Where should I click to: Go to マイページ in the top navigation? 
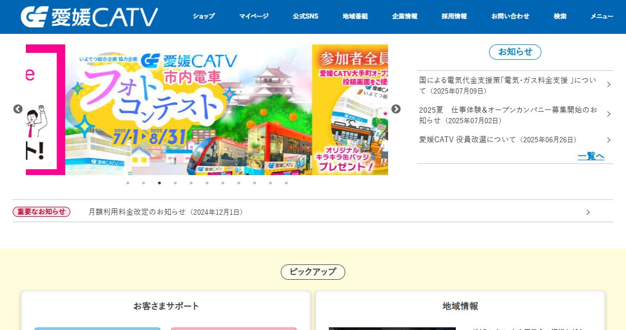tap(254, 16)
